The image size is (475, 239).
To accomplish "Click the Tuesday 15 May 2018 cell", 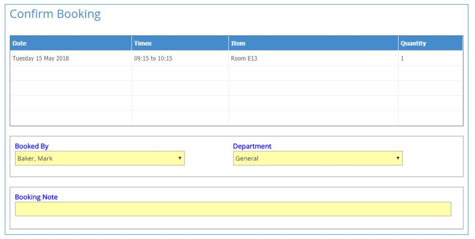I will (71, 58).
